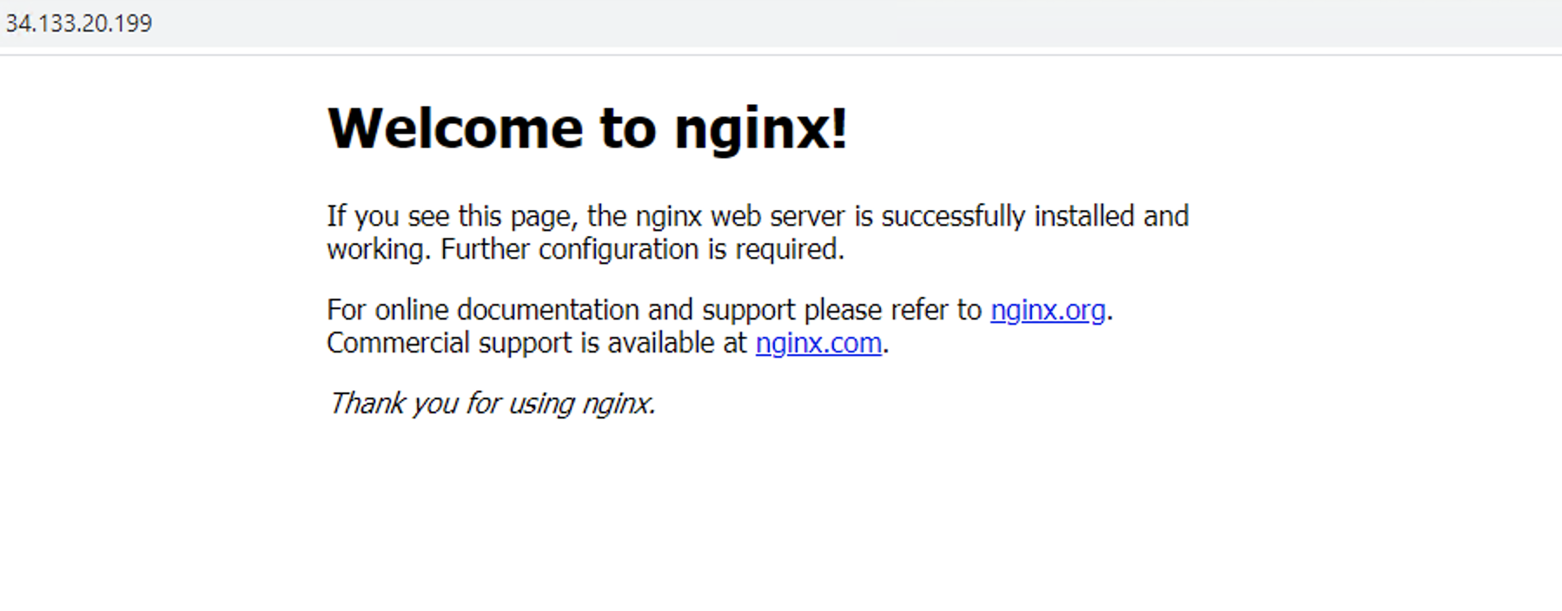This screenshot has width=1562, height=611.
Task: Open the nginx.org documentation link
Action: 1048,311
